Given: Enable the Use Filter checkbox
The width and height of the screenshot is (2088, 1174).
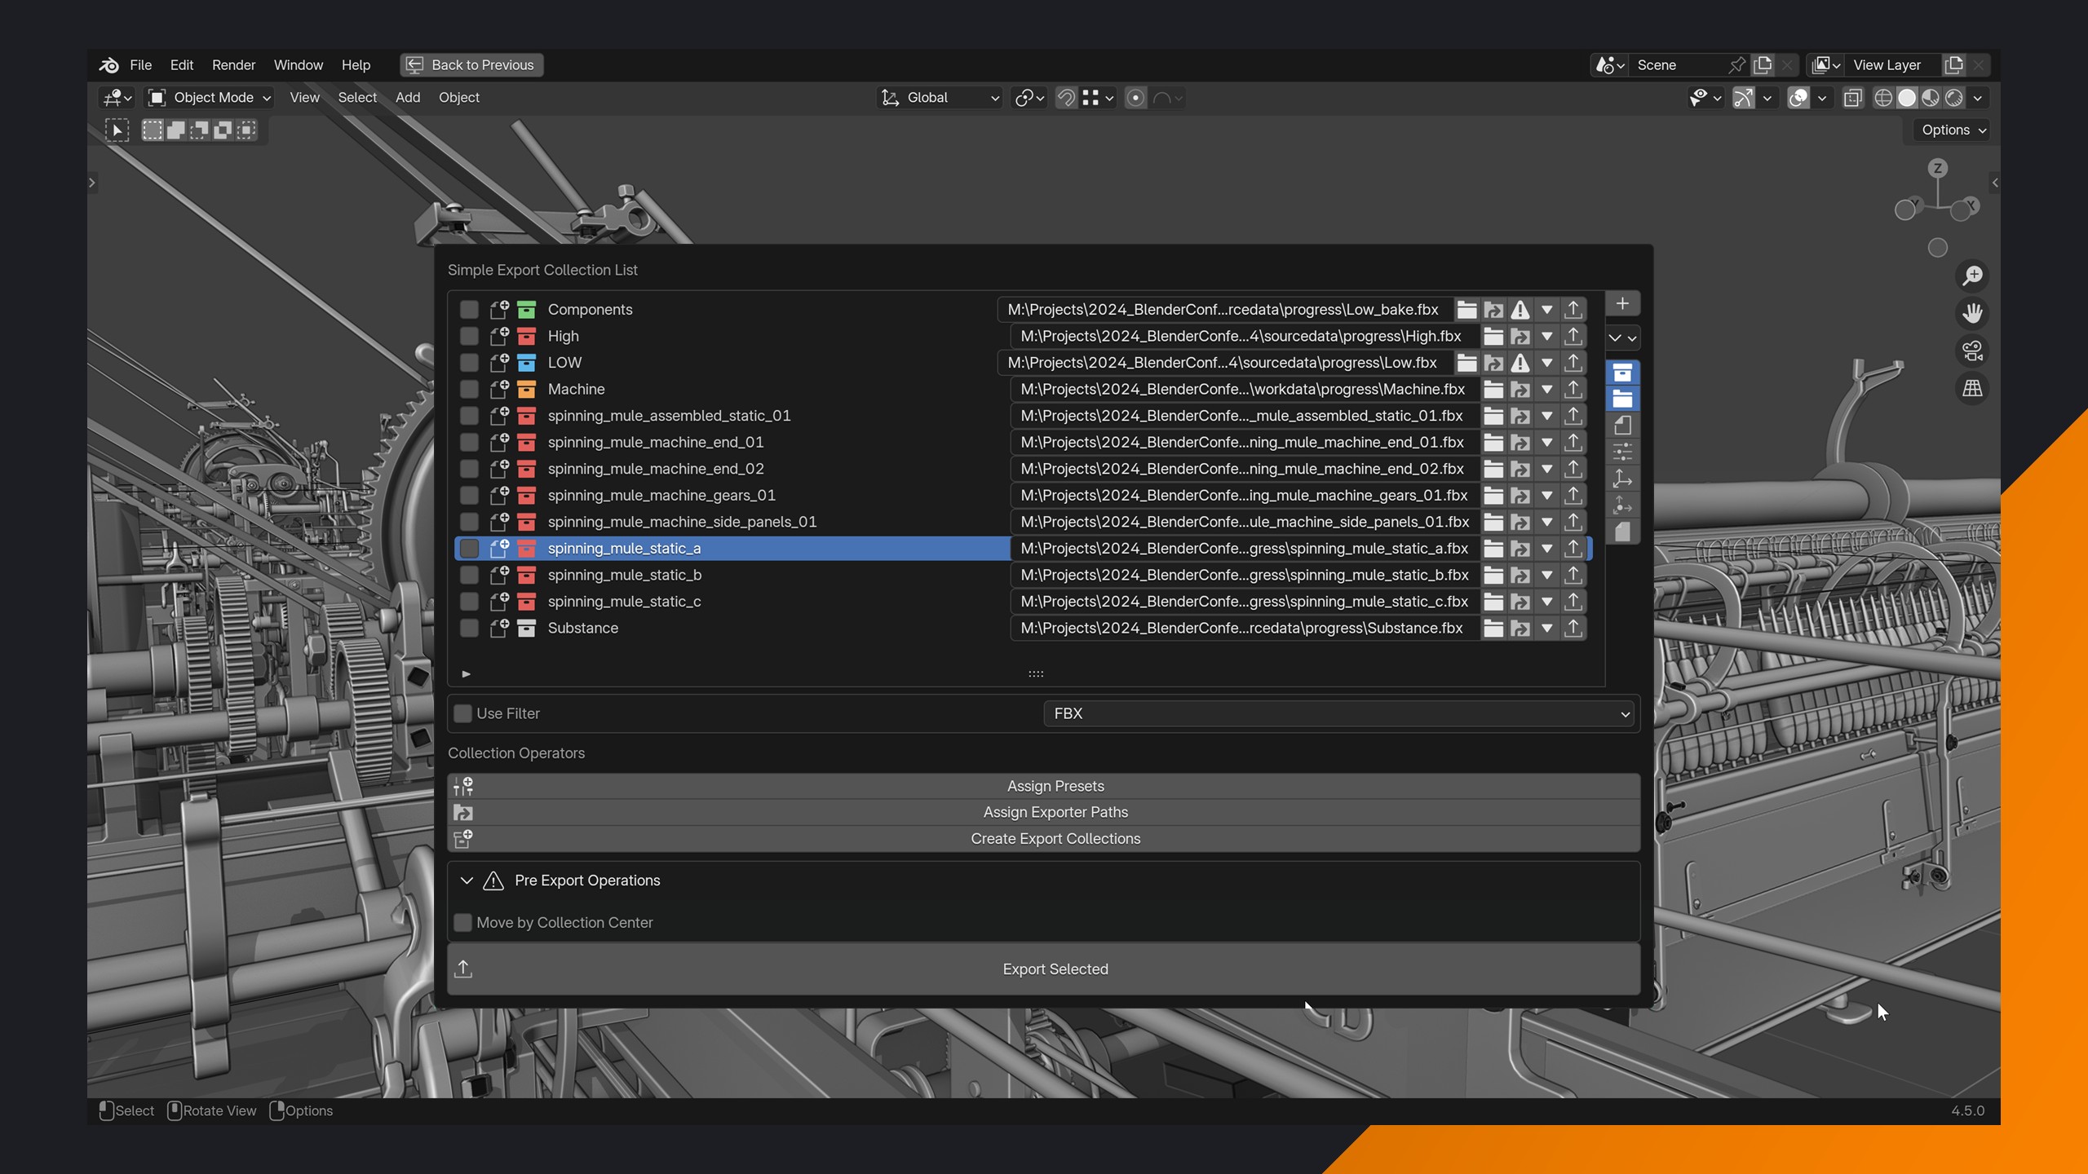Looking at the screenshot, I should pyautogui.click(x=463, y=713).
